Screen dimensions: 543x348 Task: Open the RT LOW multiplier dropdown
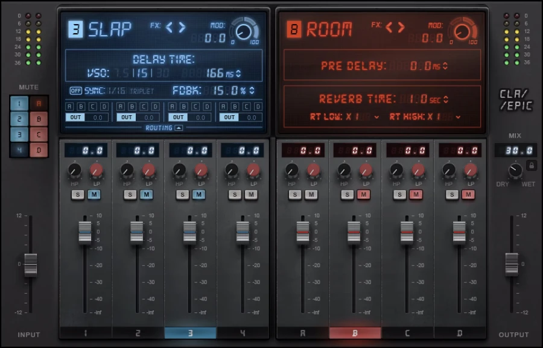[376, 118]
